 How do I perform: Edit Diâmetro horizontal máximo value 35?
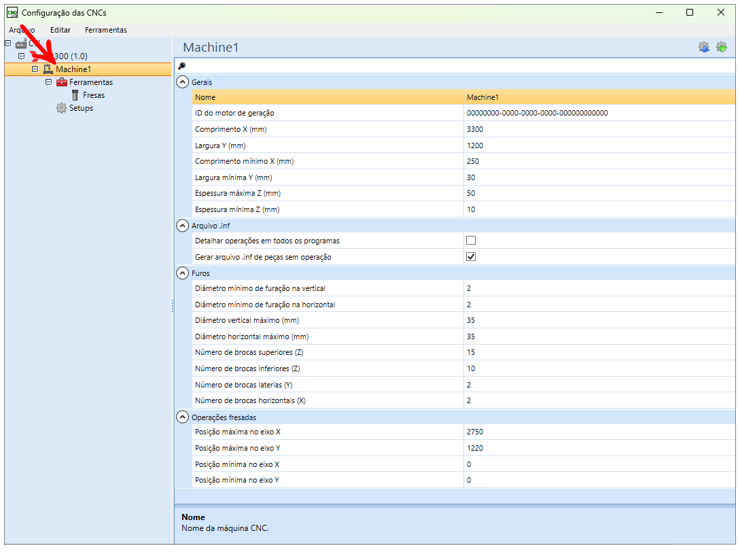click(x=599, y=337)
